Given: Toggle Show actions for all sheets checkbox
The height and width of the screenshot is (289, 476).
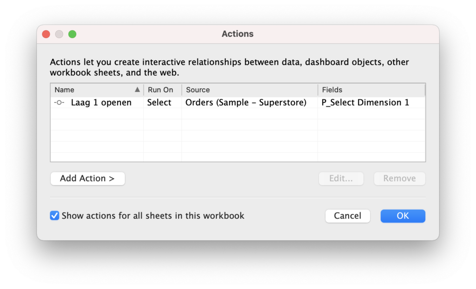Looking at the screenshot, I should pos(55,216).
